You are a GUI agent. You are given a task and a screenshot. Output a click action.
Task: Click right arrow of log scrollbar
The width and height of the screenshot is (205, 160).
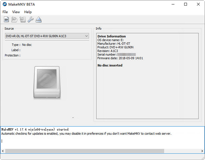[202, 151]
